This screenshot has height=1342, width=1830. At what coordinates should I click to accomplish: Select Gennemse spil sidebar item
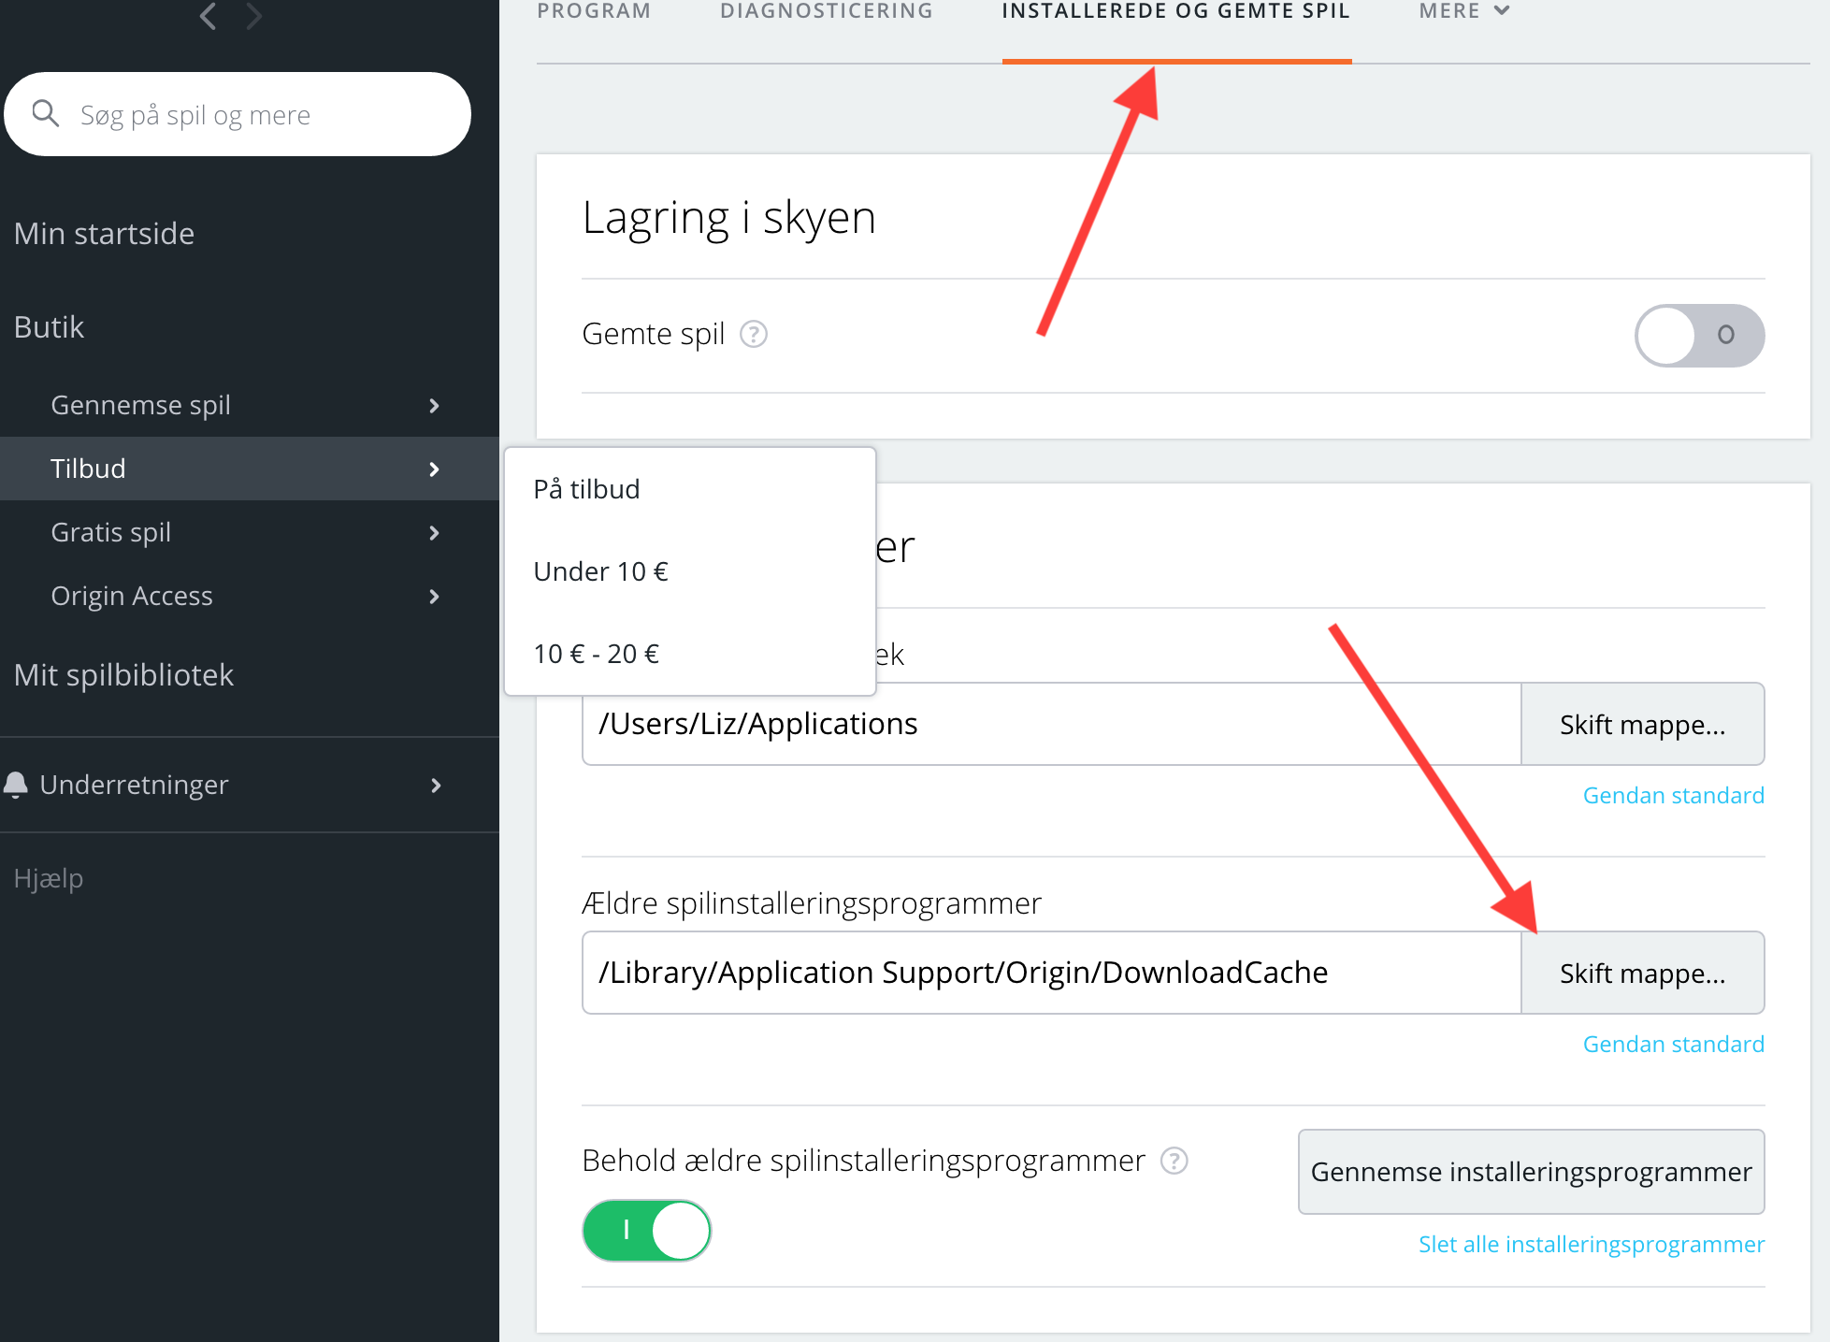click(x=249, y=405)
